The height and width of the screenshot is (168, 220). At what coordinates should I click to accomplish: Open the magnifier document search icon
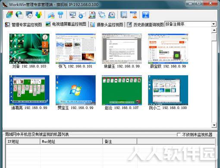(x=92, y=15)
